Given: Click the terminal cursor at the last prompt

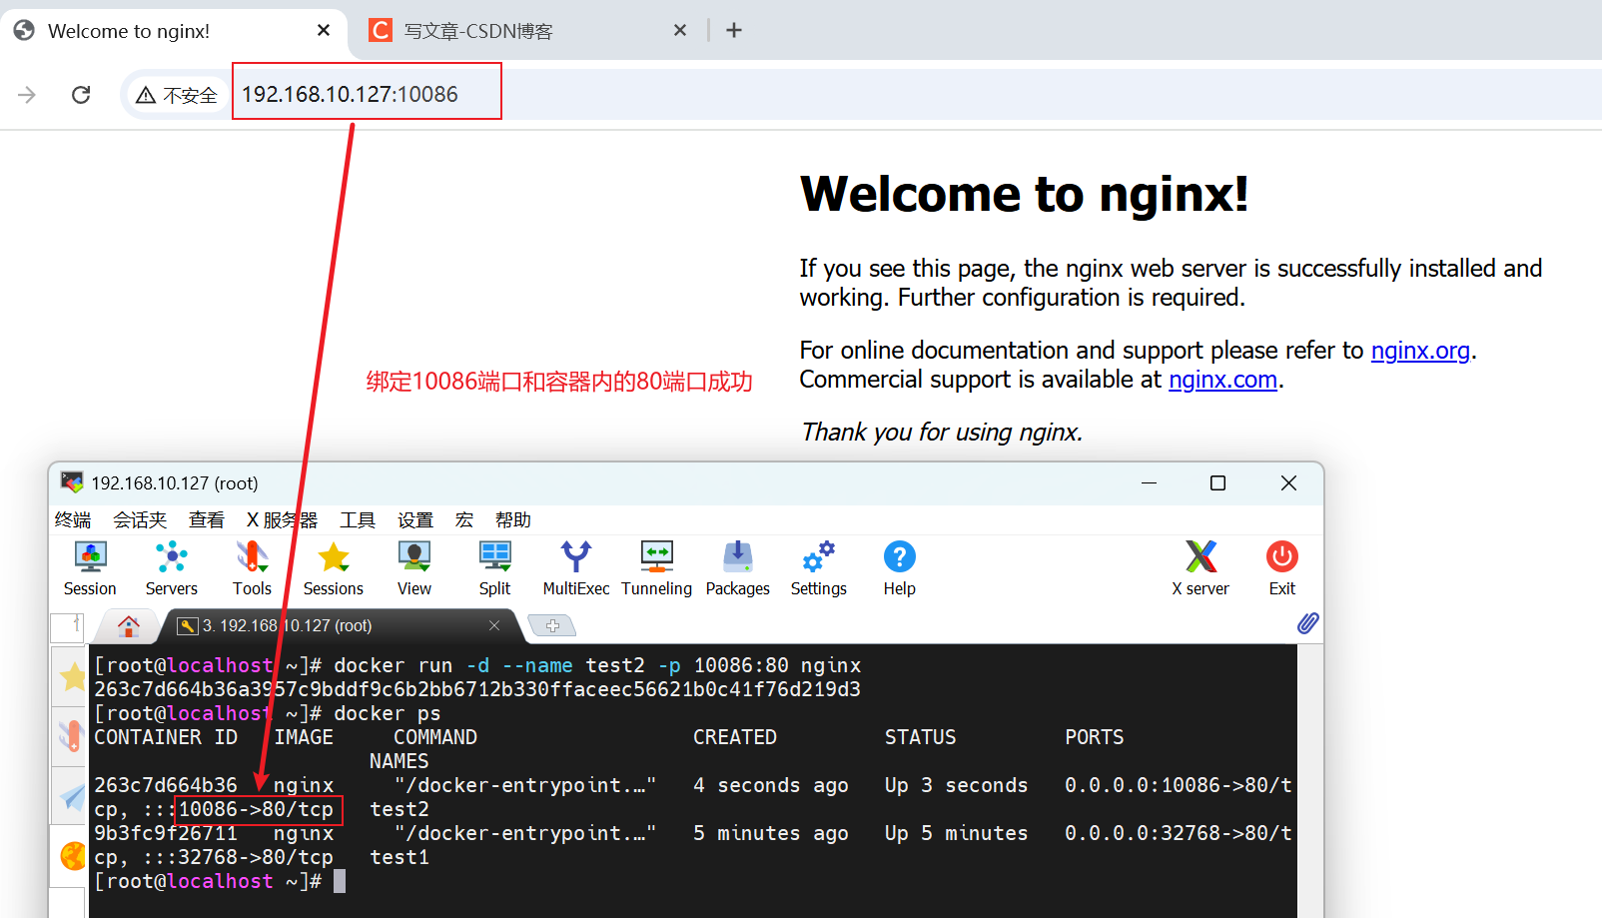Looking at the screenshot, I should tap(340, 881).
